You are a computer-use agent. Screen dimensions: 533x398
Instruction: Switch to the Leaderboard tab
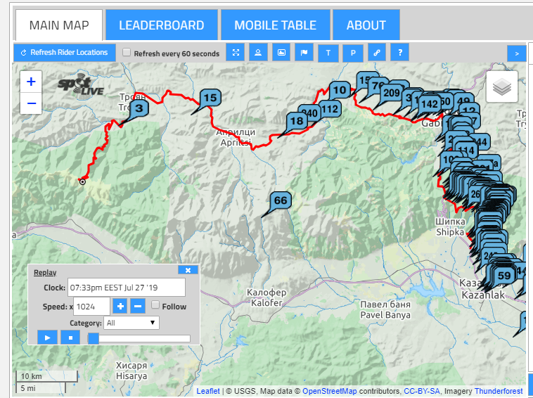click(162, 25)
